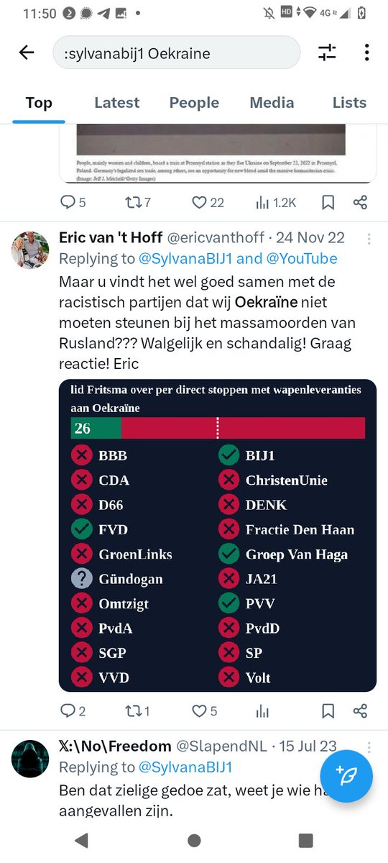Image resolution: width=388 pixels, height=863 pixels.
Task: Expand more options on SlapendNL's post
Action: [369, 746]
